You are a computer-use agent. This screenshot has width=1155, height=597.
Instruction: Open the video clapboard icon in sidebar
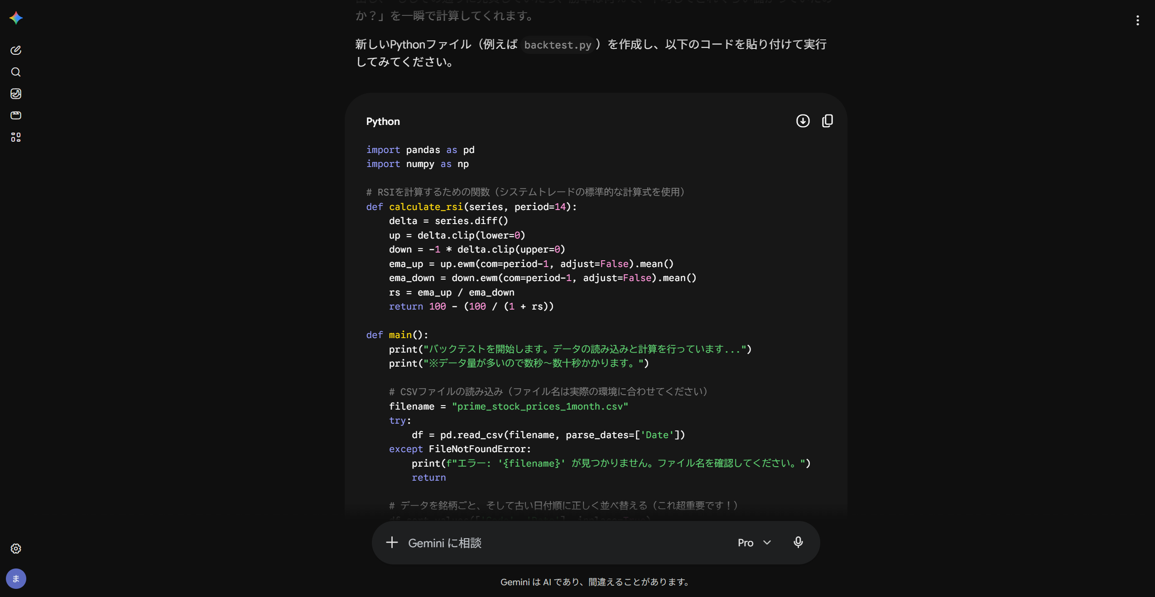(x=16, y=115)
